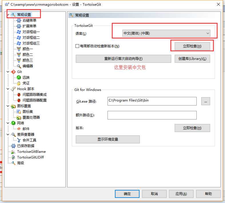
Task: Click the padlock icon for 凭证
Action: [19, 83]
